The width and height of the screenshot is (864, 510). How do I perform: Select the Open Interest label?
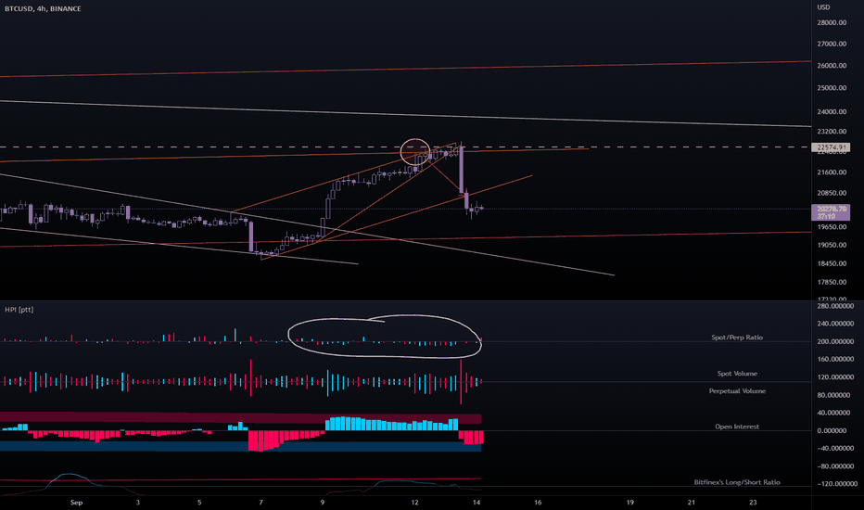[x=737, y=427]
